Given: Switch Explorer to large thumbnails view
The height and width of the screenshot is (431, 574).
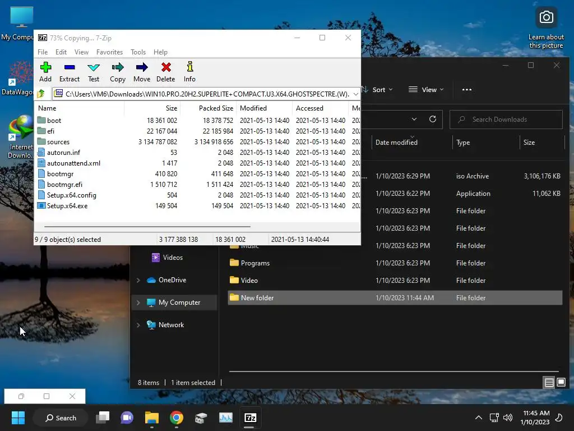Looking at the screenshot, I should coord(561,383).
